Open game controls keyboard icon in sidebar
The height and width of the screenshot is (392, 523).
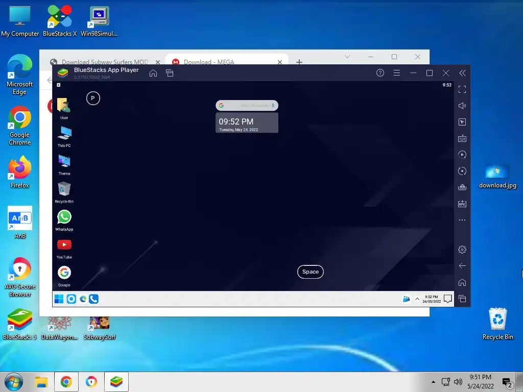coord(462,138)
